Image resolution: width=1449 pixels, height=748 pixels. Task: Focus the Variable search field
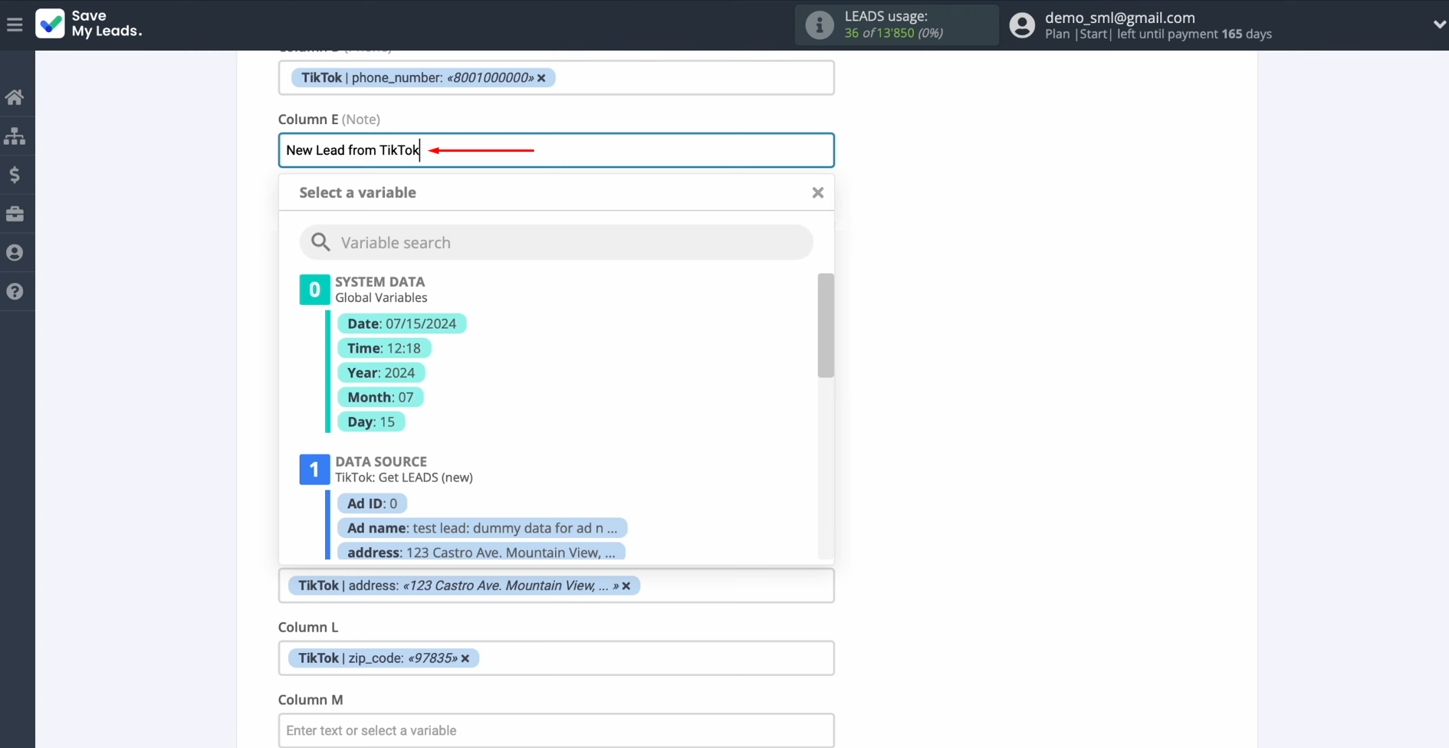pyautogui.click(x=556, y=242)
